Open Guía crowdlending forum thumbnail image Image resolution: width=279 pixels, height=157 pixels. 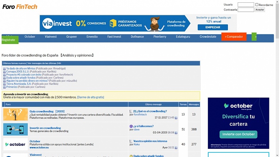[15, 114]
